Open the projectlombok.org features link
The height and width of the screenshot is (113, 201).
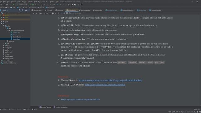click(x=80, y=100)
